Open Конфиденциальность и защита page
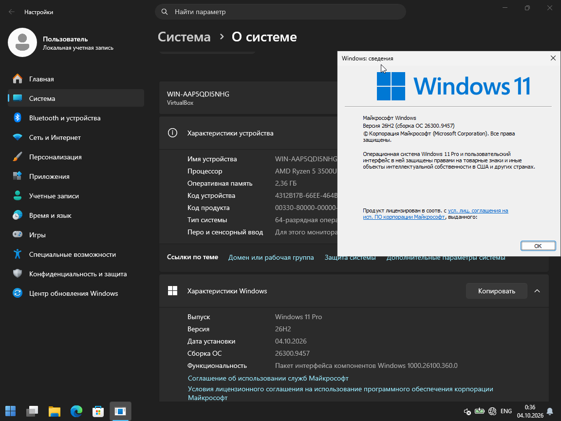Image resolution: width=561 pixels, height=421 pixels. pos(76,274)
